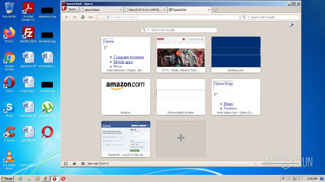Expand Speed Dial search engine dropdown

[x=148, y=30]
